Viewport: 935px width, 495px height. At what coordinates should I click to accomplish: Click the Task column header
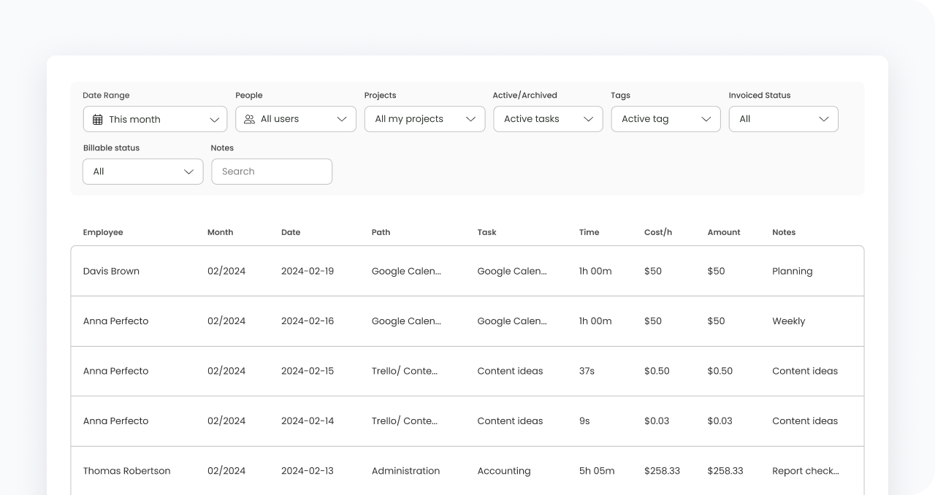click(x=487, y=232)
